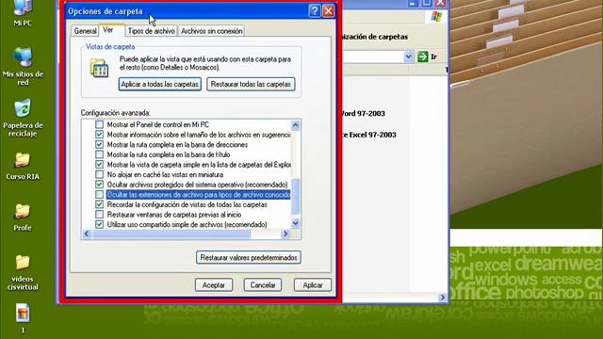The height and width of the screenshot is (339, 603).
Task: Click the settings list scroll up arrow
Action: (295, 124)
